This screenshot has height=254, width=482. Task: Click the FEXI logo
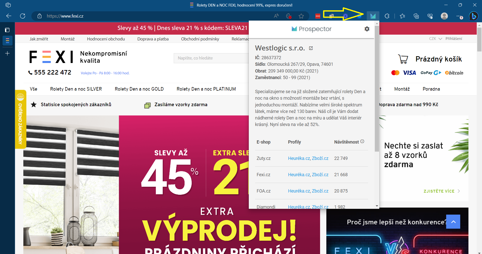coord(51,57)
